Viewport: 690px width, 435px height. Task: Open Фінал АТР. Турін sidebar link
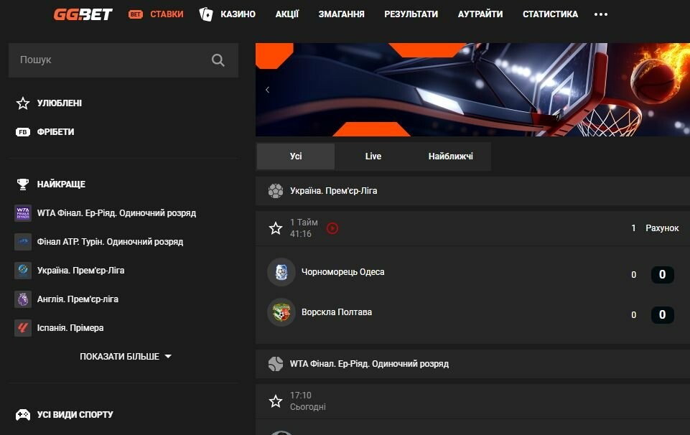(110, 242)
